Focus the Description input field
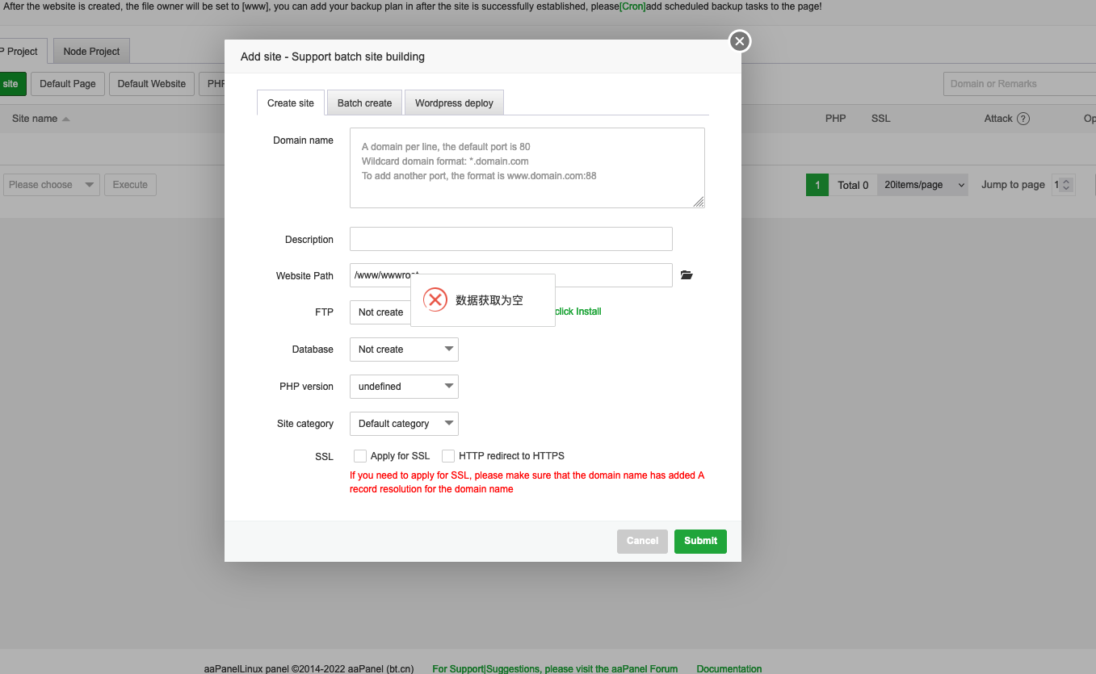 click(x=510, y=239)
